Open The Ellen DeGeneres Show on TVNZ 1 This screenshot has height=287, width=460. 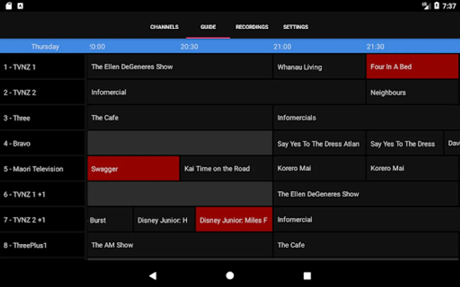coord(180,67)
